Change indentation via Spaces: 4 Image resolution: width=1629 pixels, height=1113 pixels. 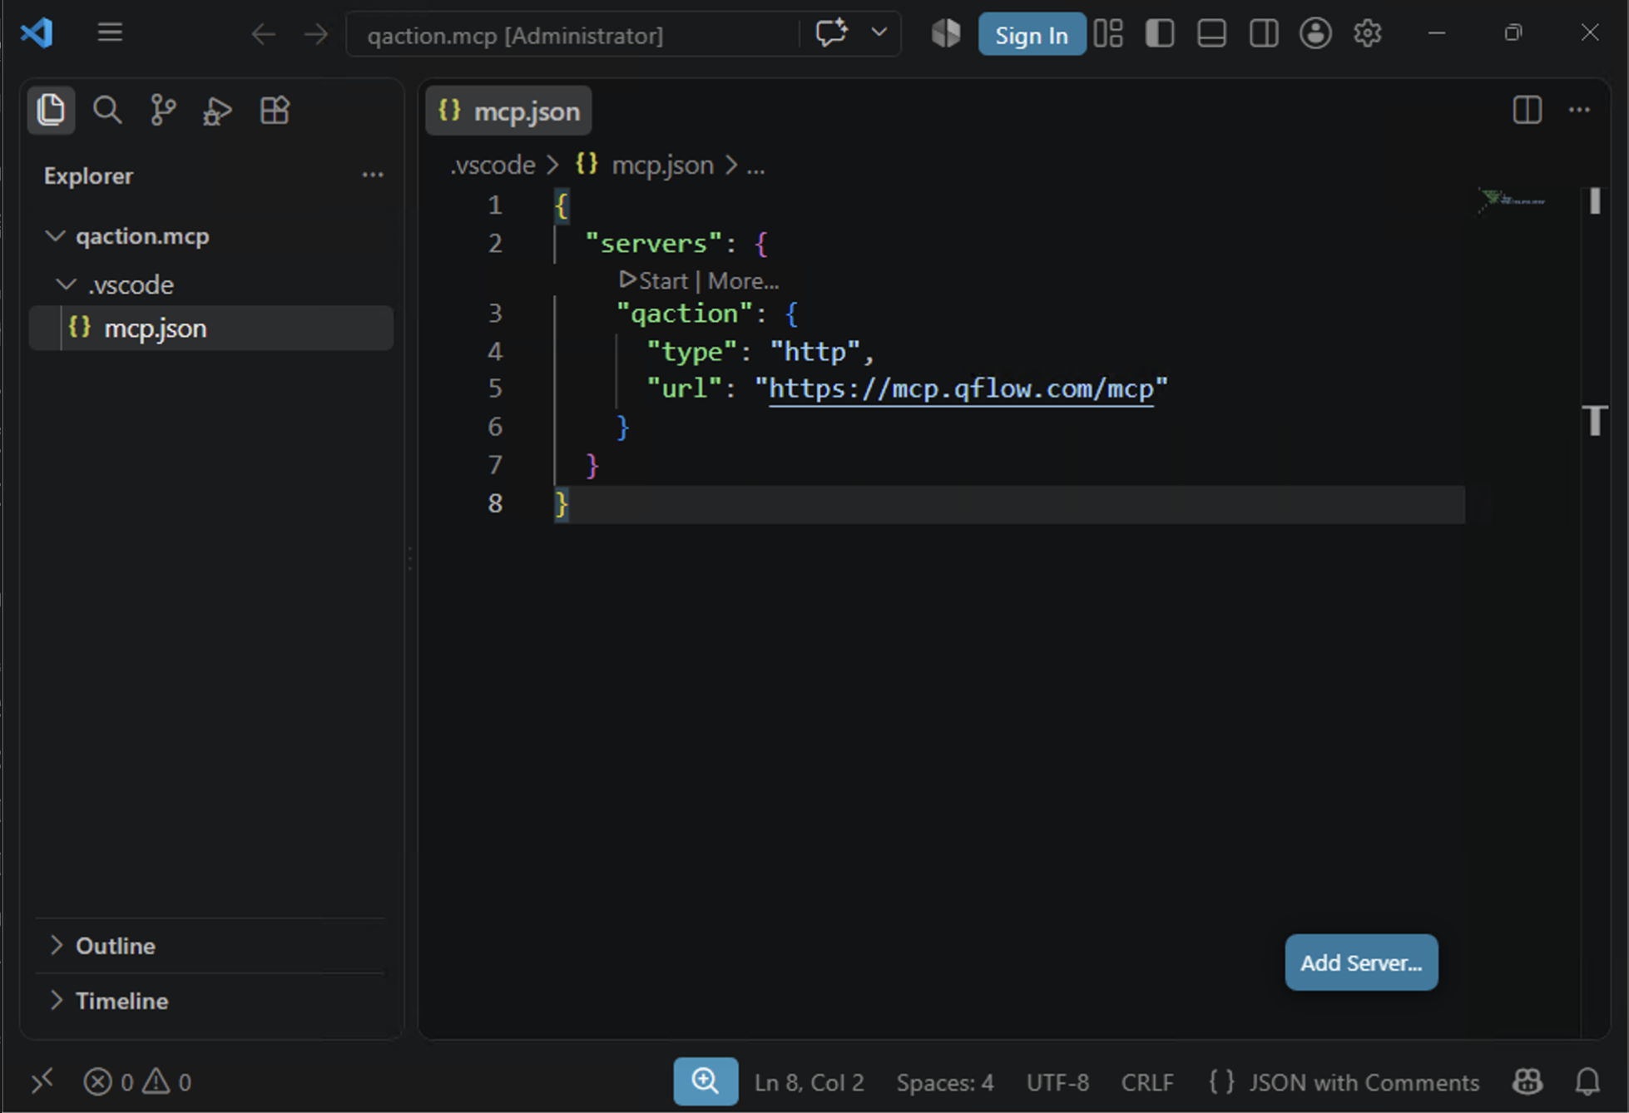945,1082
